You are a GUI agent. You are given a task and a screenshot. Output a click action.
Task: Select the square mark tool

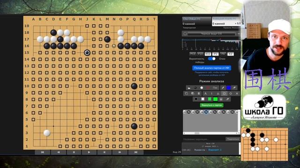click(x=224, y=93)
